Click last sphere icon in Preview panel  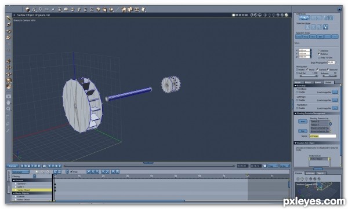click(x=319, y=179)
